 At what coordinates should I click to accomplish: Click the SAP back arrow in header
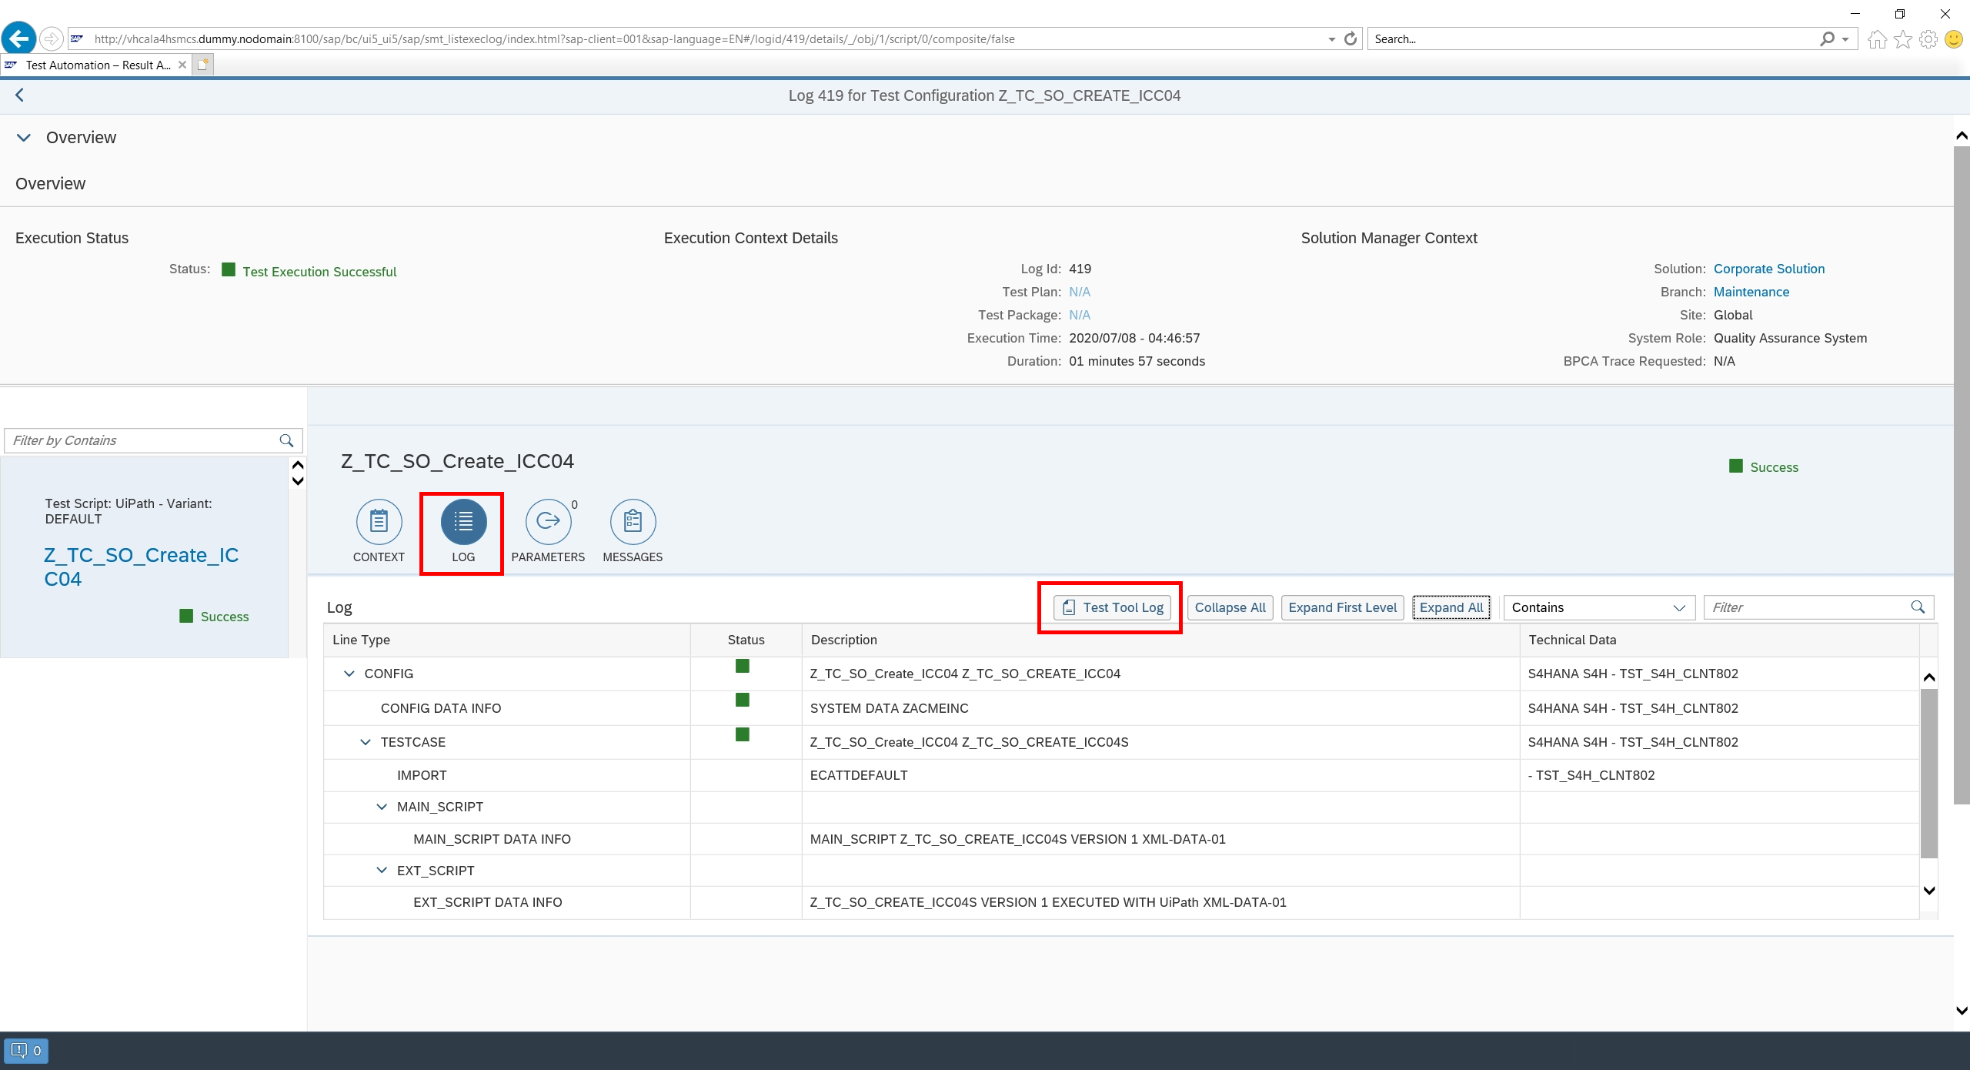click(20, 95)
